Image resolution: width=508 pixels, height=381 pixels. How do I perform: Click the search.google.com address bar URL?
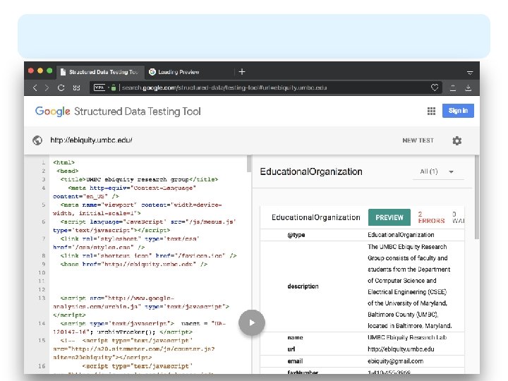tap(224, 87)
